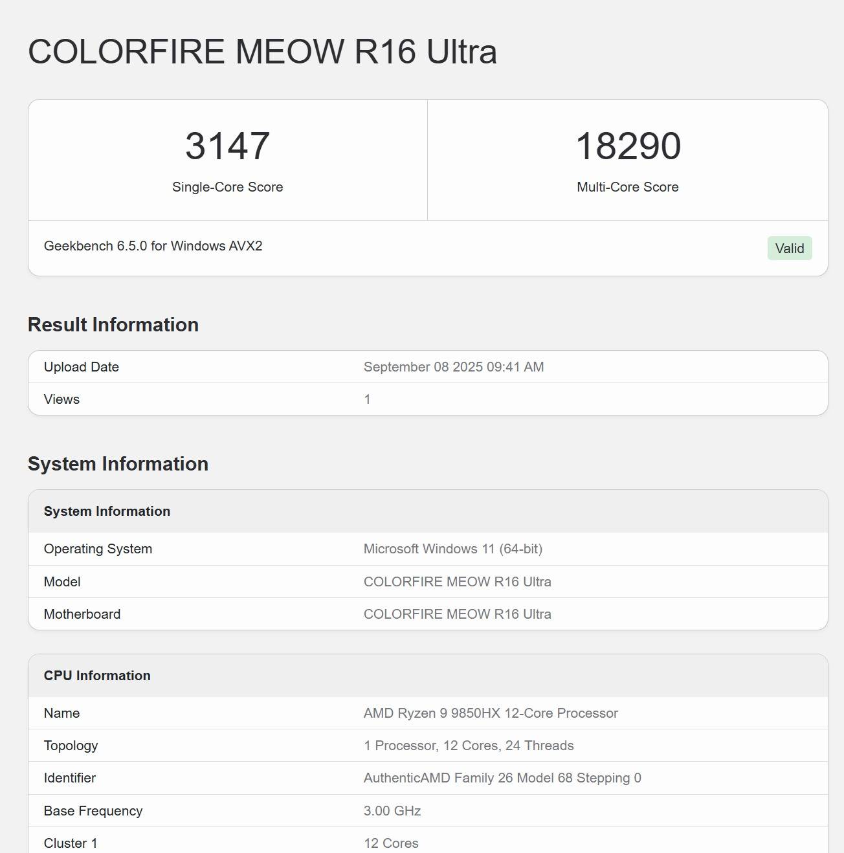
Task: Click the Multi-Core Score label
Action: [x=627, y=187]
